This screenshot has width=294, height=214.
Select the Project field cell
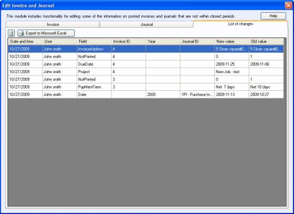tap(94, 72)
